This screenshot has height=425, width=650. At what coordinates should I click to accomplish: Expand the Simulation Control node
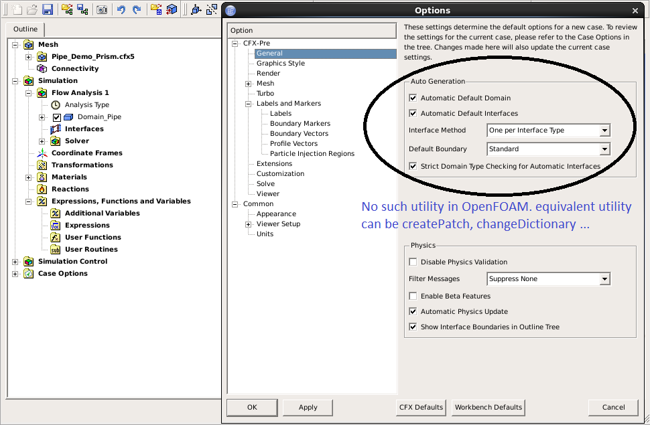(x=15, y=262)
